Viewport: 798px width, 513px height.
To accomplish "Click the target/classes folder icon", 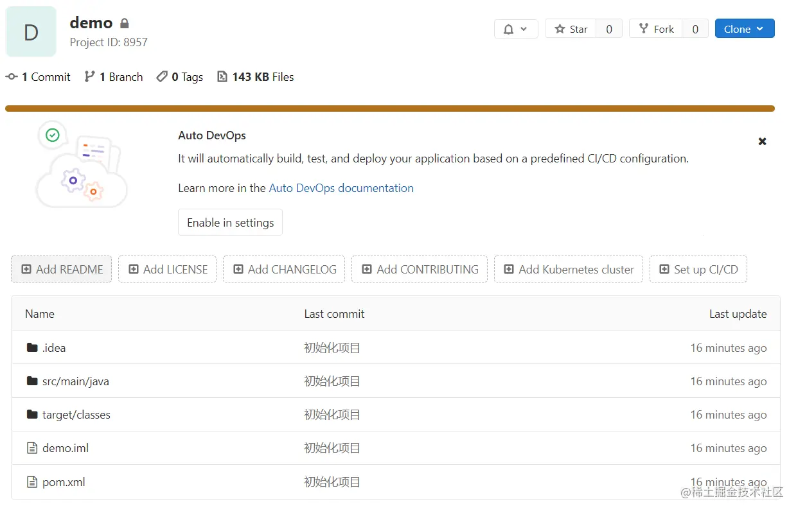I will click(x=32, y=415).
